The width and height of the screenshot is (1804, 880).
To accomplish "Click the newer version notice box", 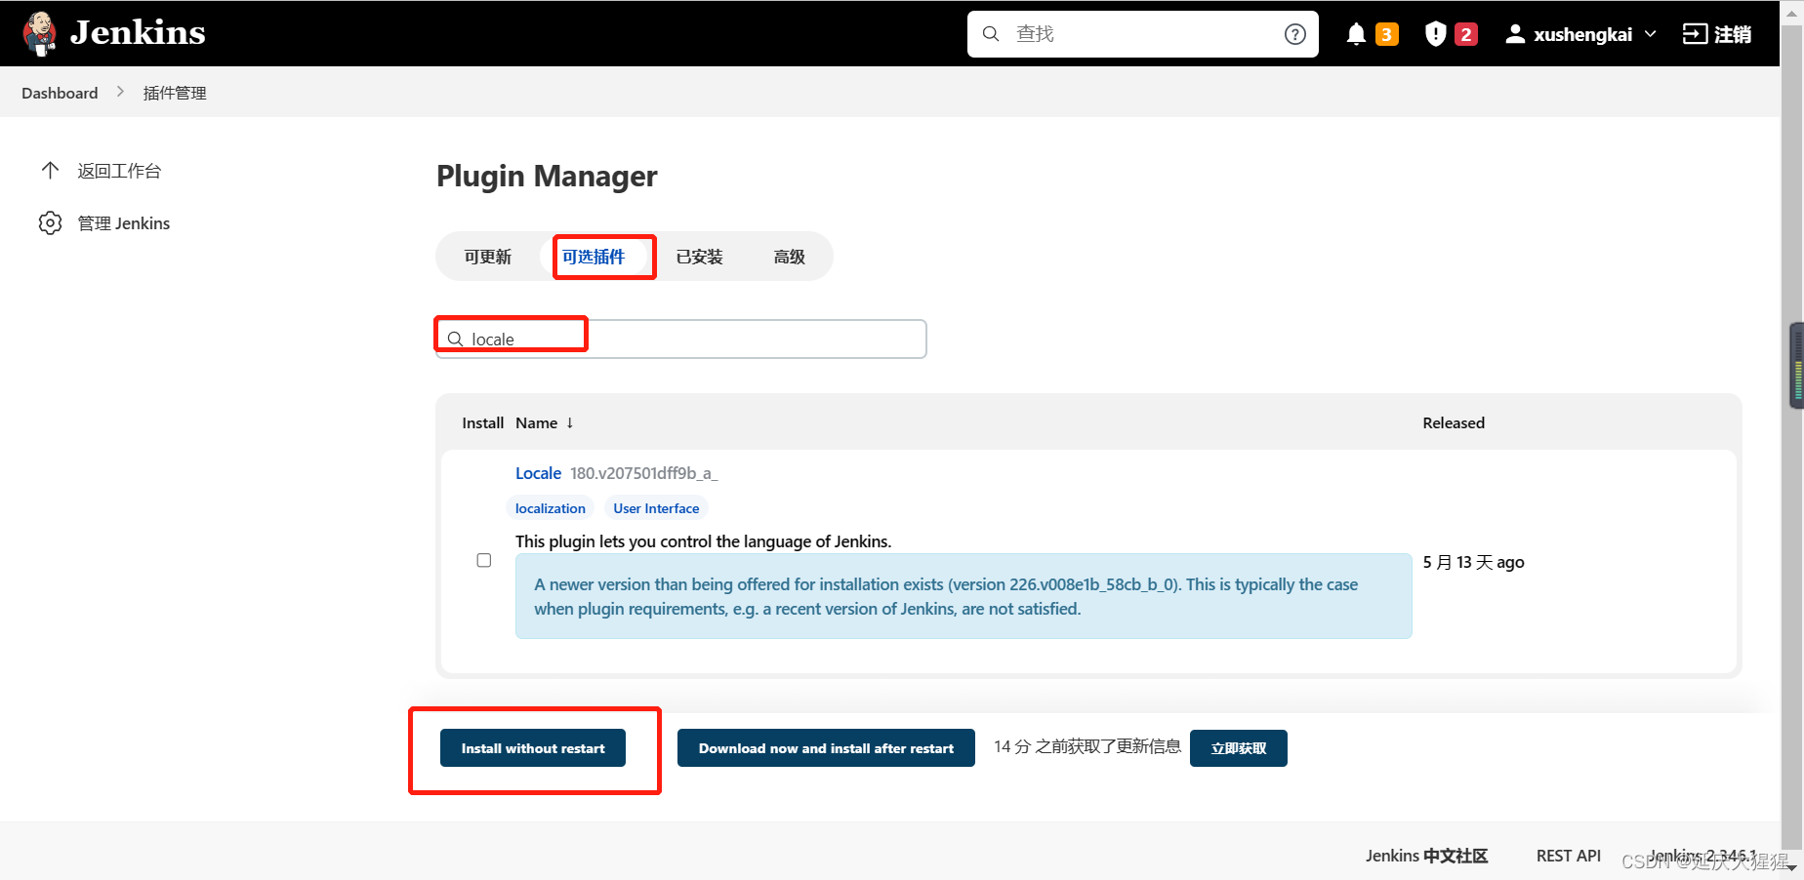I will point(963,596).
